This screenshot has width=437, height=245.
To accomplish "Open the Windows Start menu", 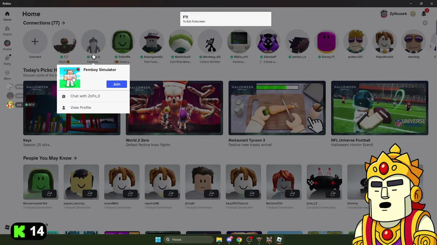I will (x=158, y=240).
